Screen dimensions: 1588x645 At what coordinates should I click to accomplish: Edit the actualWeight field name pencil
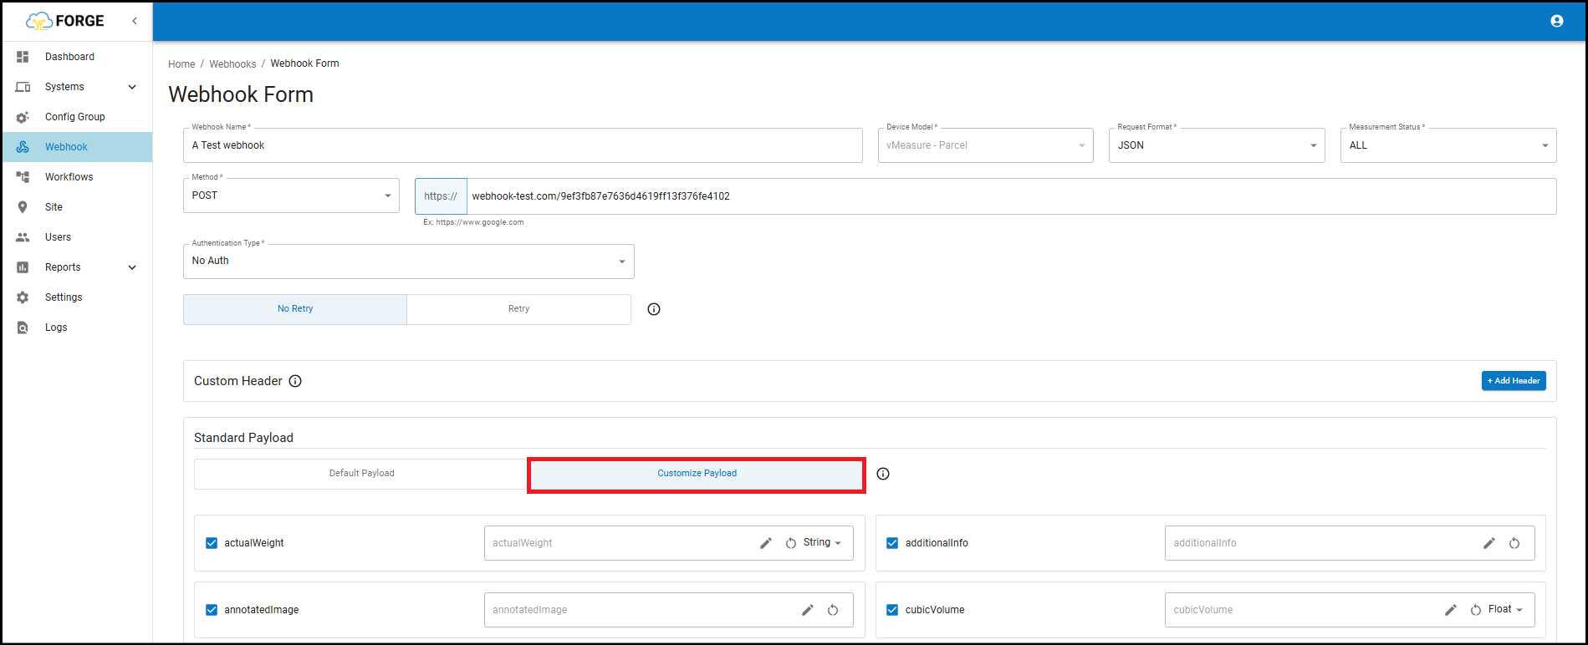click(766, 543)
